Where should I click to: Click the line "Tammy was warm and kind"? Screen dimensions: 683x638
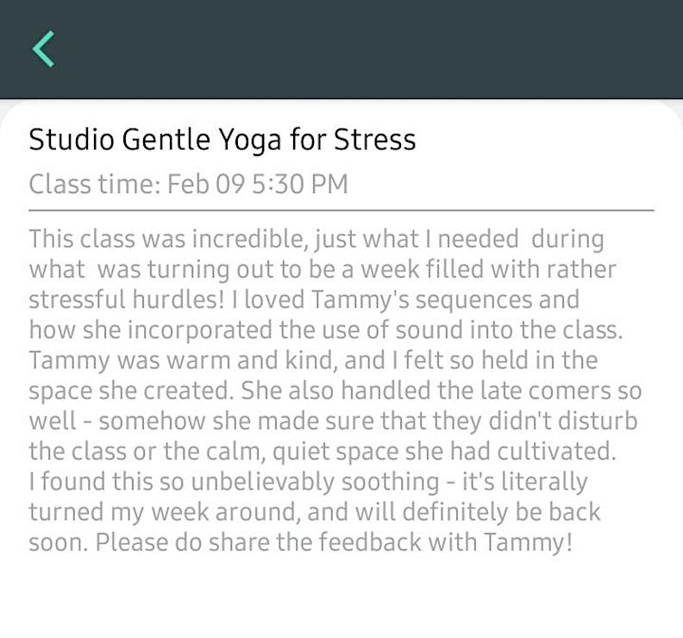[x=172, y=360]
